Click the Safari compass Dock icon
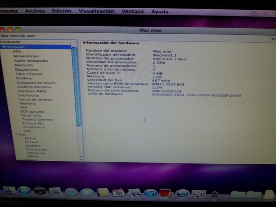276x207 pixels. point(72,192)
